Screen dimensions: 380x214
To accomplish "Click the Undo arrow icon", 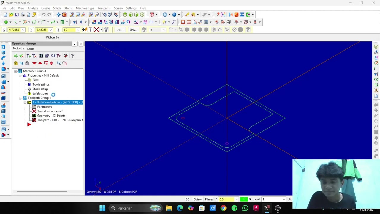I will pyautogui.click(x=43, y=15).
